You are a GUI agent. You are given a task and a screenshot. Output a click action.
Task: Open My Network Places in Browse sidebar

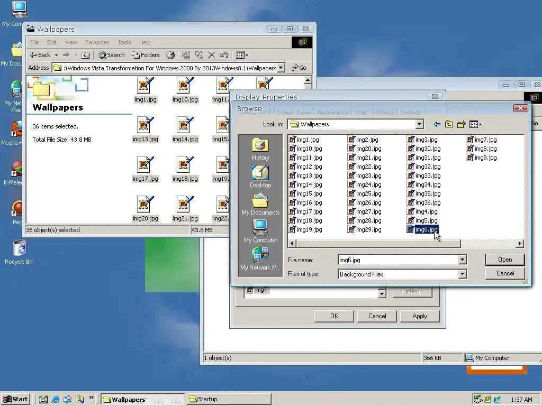point(260,259)
